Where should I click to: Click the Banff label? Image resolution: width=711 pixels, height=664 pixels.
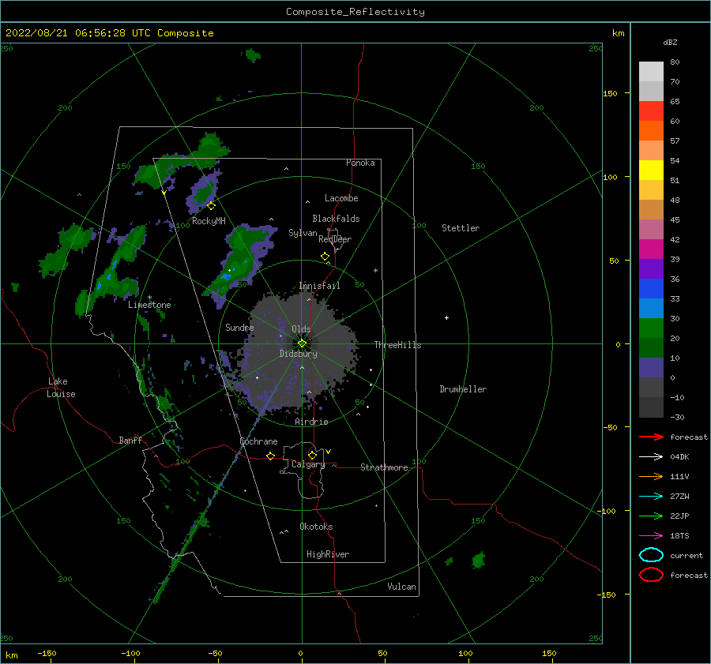(x=130, y=440)
